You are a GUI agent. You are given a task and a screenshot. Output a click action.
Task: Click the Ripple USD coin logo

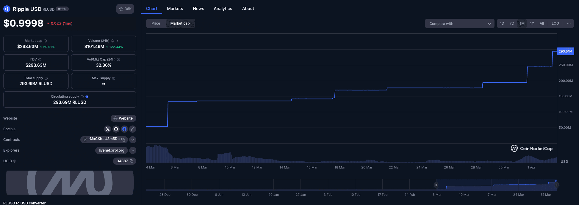coord(7,9)
